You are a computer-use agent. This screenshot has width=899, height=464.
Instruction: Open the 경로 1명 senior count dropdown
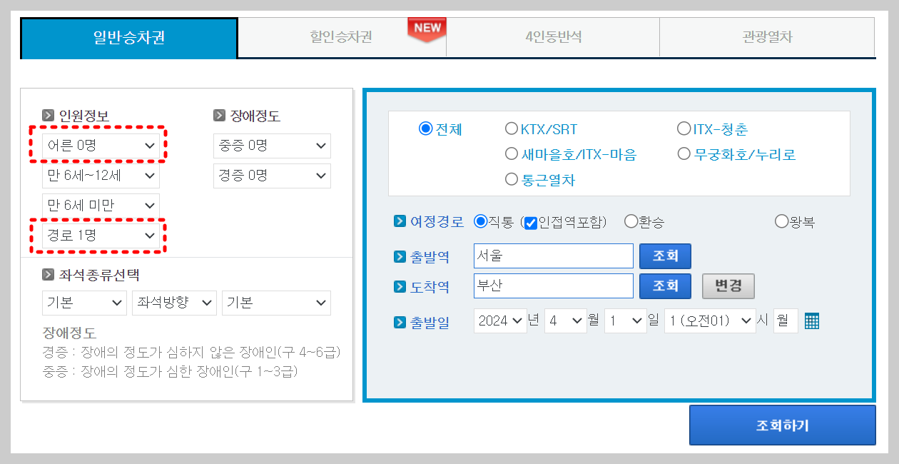tap(101, 236)
